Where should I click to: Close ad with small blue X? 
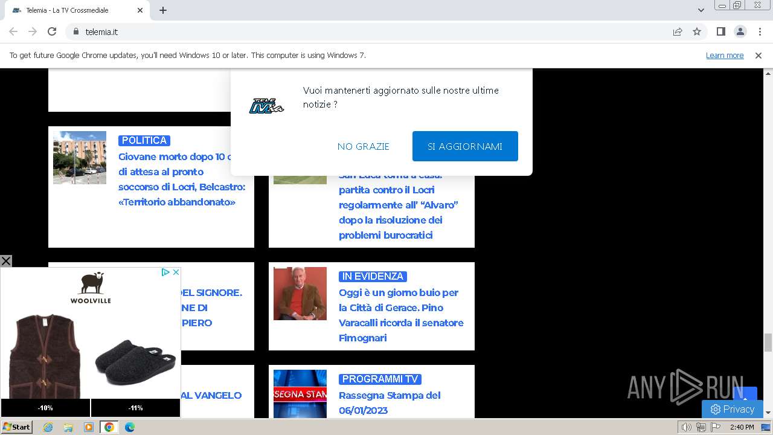(x=176, y=272)
